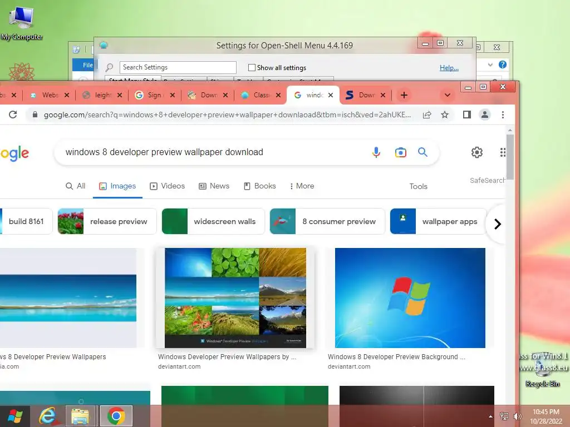Enable 'Show all settings' checkbox
Viewport: 570px width, 427px height.
pos(252,67)
